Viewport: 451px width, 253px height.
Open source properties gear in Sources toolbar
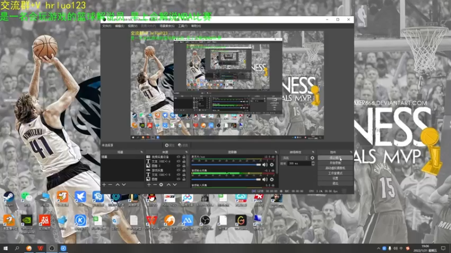161,185
